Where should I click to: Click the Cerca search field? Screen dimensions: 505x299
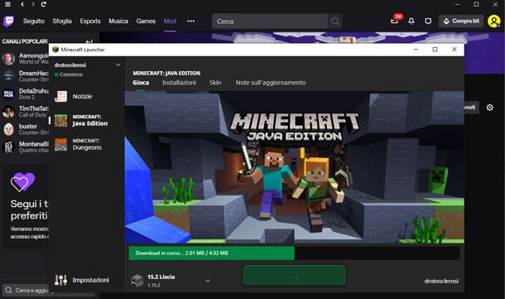pos(270,22)
